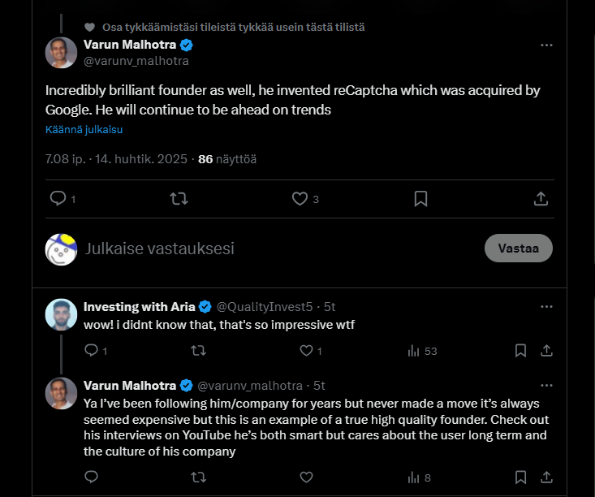This screenshot has height=497, width=595.
Task: Open the @varunv_malhotra handle link
Action: pos(136,61)
